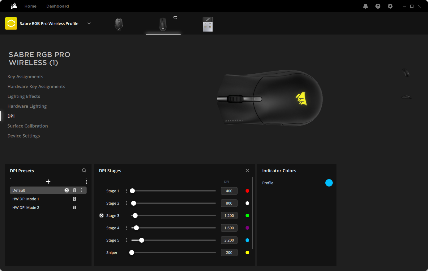Click the Stage 5 DPI field showing 3.200
The height and width of the screenshot is (271, 428).
point(229,240)
